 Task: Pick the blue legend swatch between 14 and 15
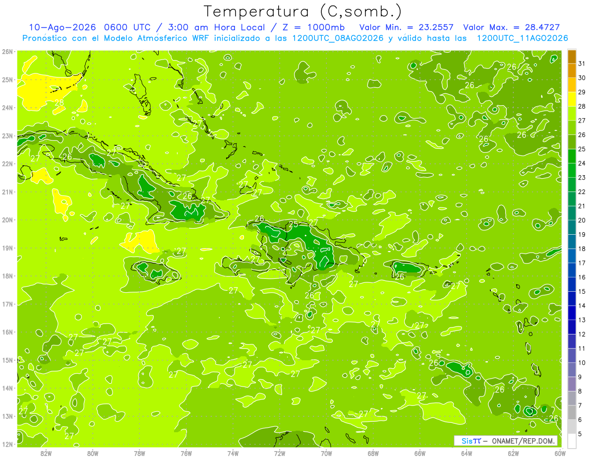click(x=572, y=298)
